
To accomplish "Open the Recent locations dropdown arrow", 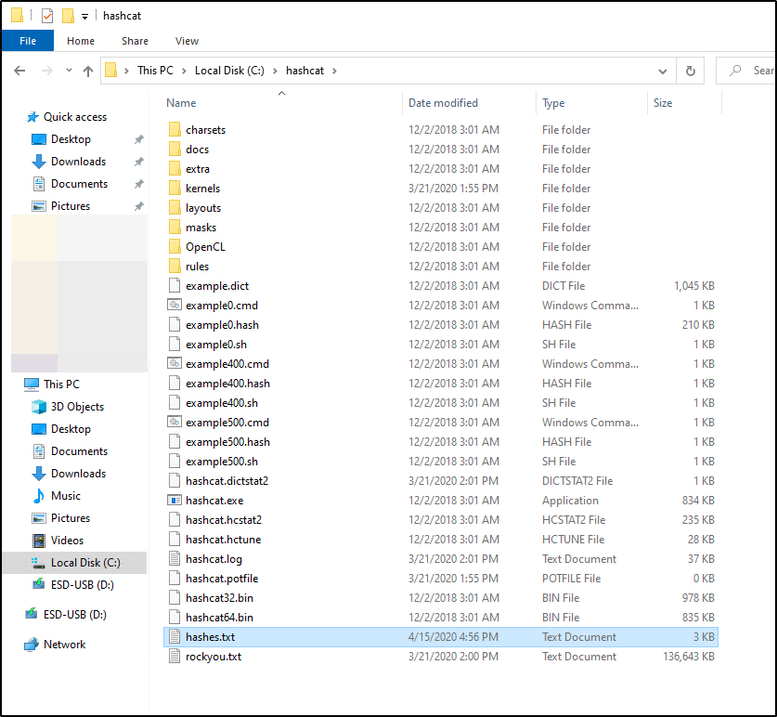I will 67,71.
